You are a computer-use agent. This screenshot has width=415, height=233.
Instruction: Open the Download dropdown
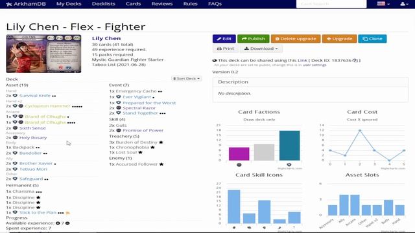coord(261,49)
